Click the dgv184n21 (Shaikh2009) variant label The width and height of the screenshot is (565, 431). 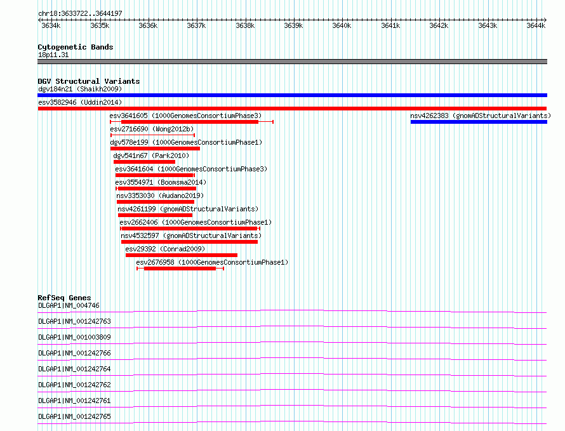tap(80, 89)
